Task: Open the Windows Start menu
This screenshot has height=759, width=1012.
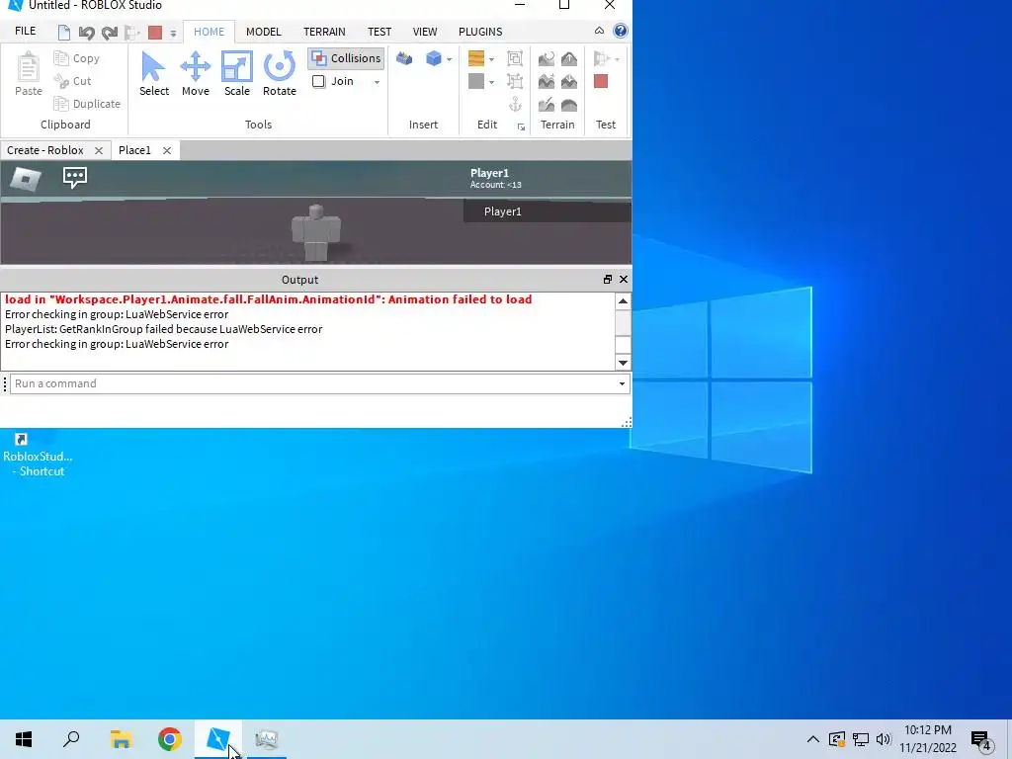Action: tap(24, 739)
